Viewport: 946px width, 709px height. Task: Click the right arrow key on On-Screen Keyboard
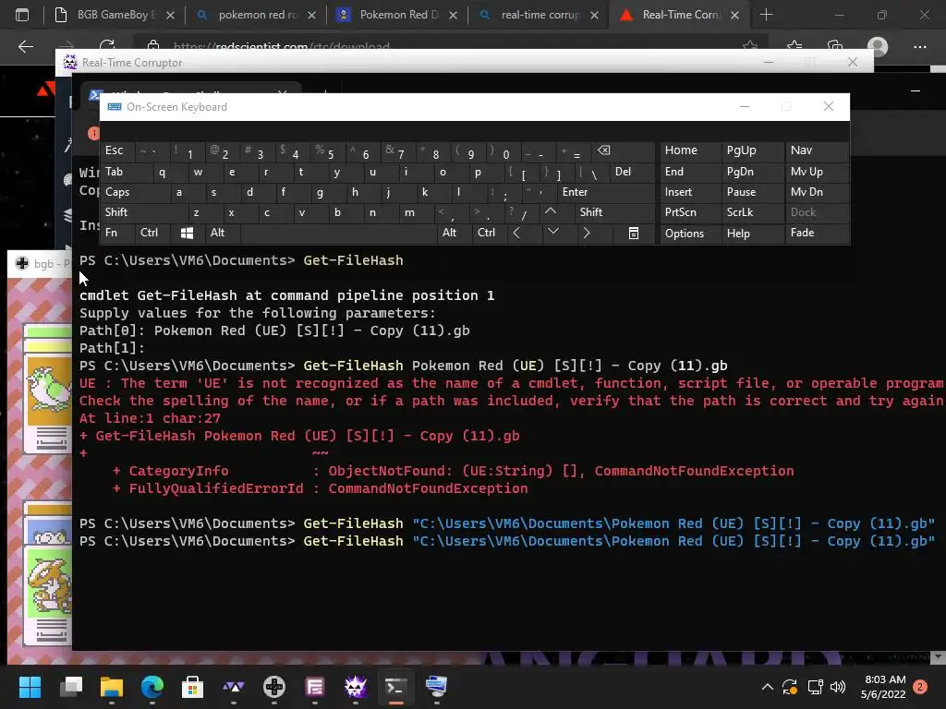tap(586, 233)
